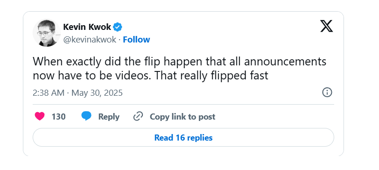This screenshot has width=379, height=170.
Task: Click the blue verified badge icon
Action: 118,27
